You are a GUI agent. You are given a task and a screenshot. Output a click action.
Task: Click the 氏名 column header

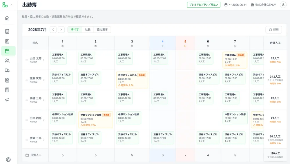coord(35,43)
